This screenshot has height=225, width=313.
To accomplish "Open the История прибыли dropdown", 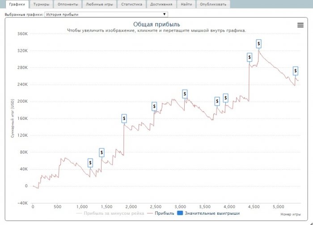I will (106, 14).
